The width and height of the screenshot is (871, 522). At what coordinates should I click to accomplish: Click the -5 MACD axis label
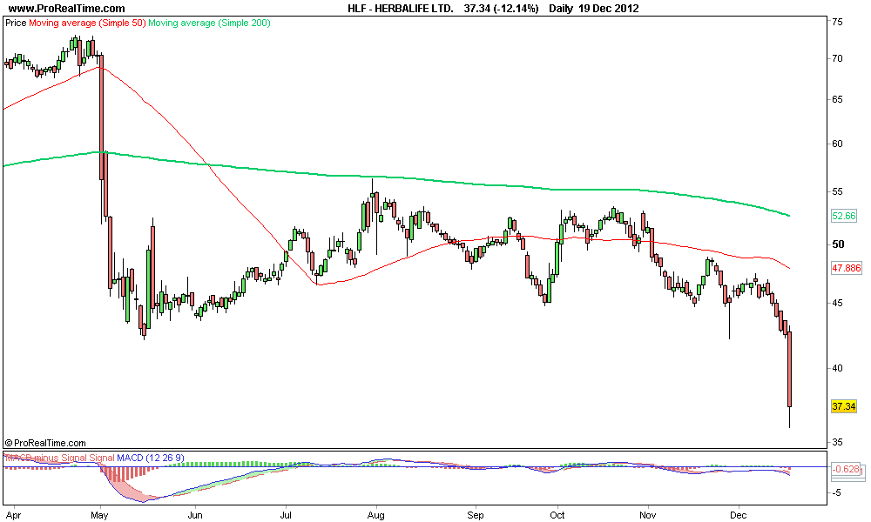click(x=836, y=492)
